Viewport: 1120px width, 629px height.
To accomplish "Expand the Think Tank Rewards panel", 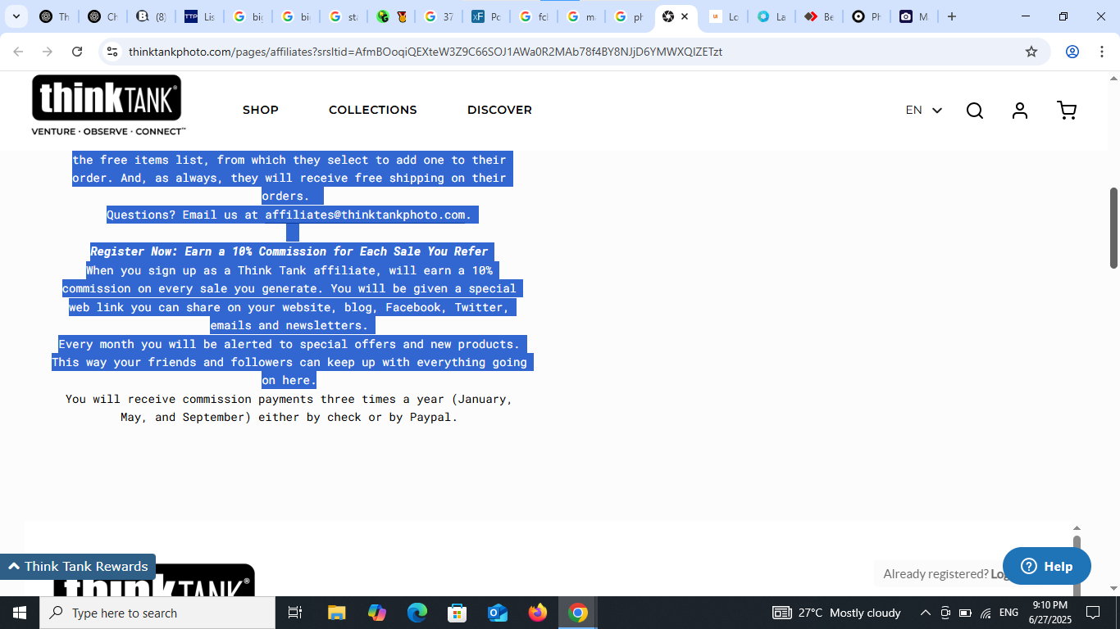I will click(78, 567).
